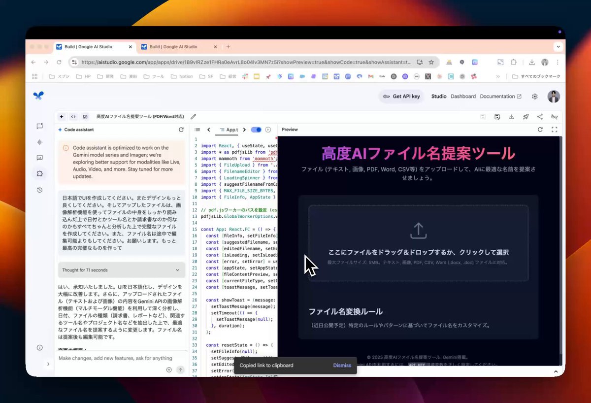Click the address bar URL
Screen dimensions: 591x403
click(246, 62)
